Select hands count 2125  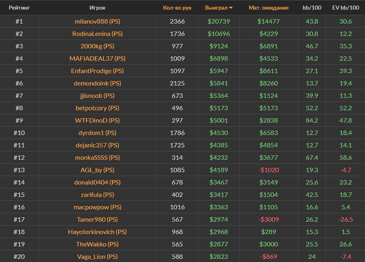coord(177,83)
